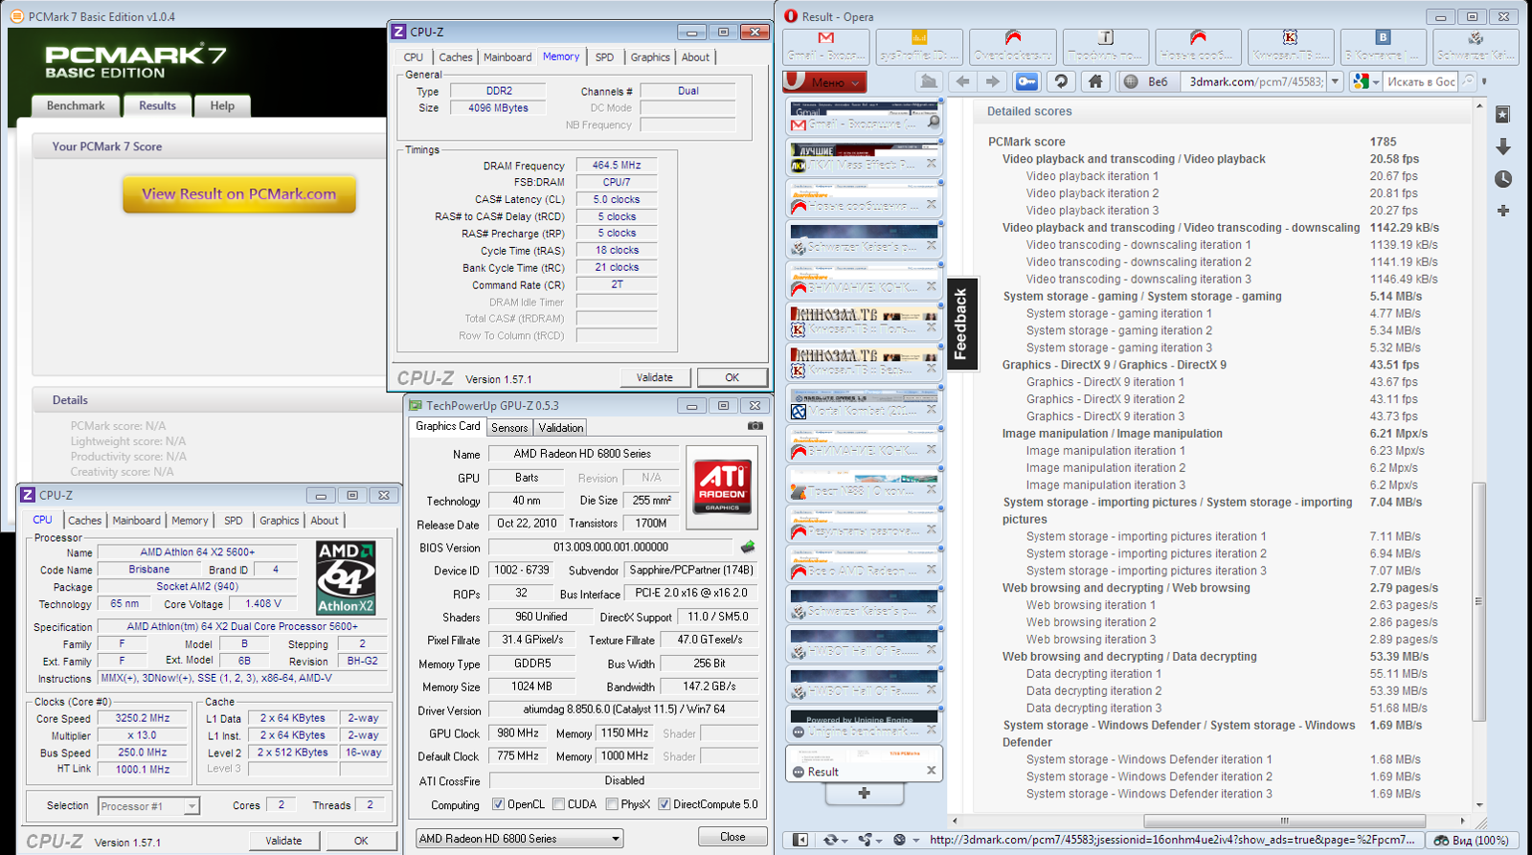The height and width of the screenshot is (855, 1532).
Task: Switch to Results tab in PCMark 7
Action: (x=157, y=105)
